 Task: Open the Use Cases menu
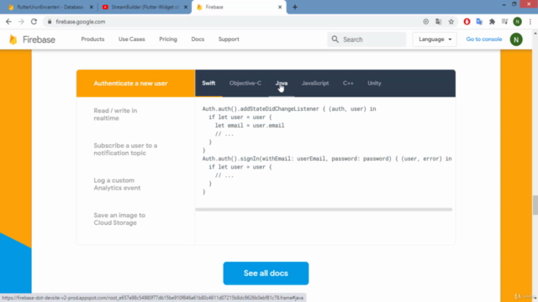(x=132, y=39)
